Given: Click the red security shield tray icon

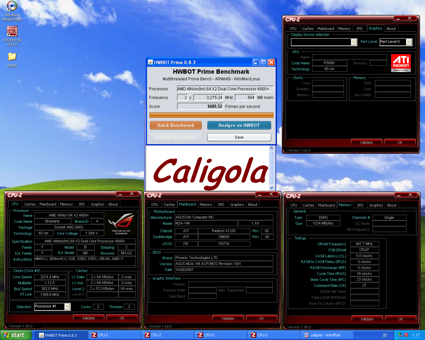Looking at the screenshot, I should (x=406, y=335).
